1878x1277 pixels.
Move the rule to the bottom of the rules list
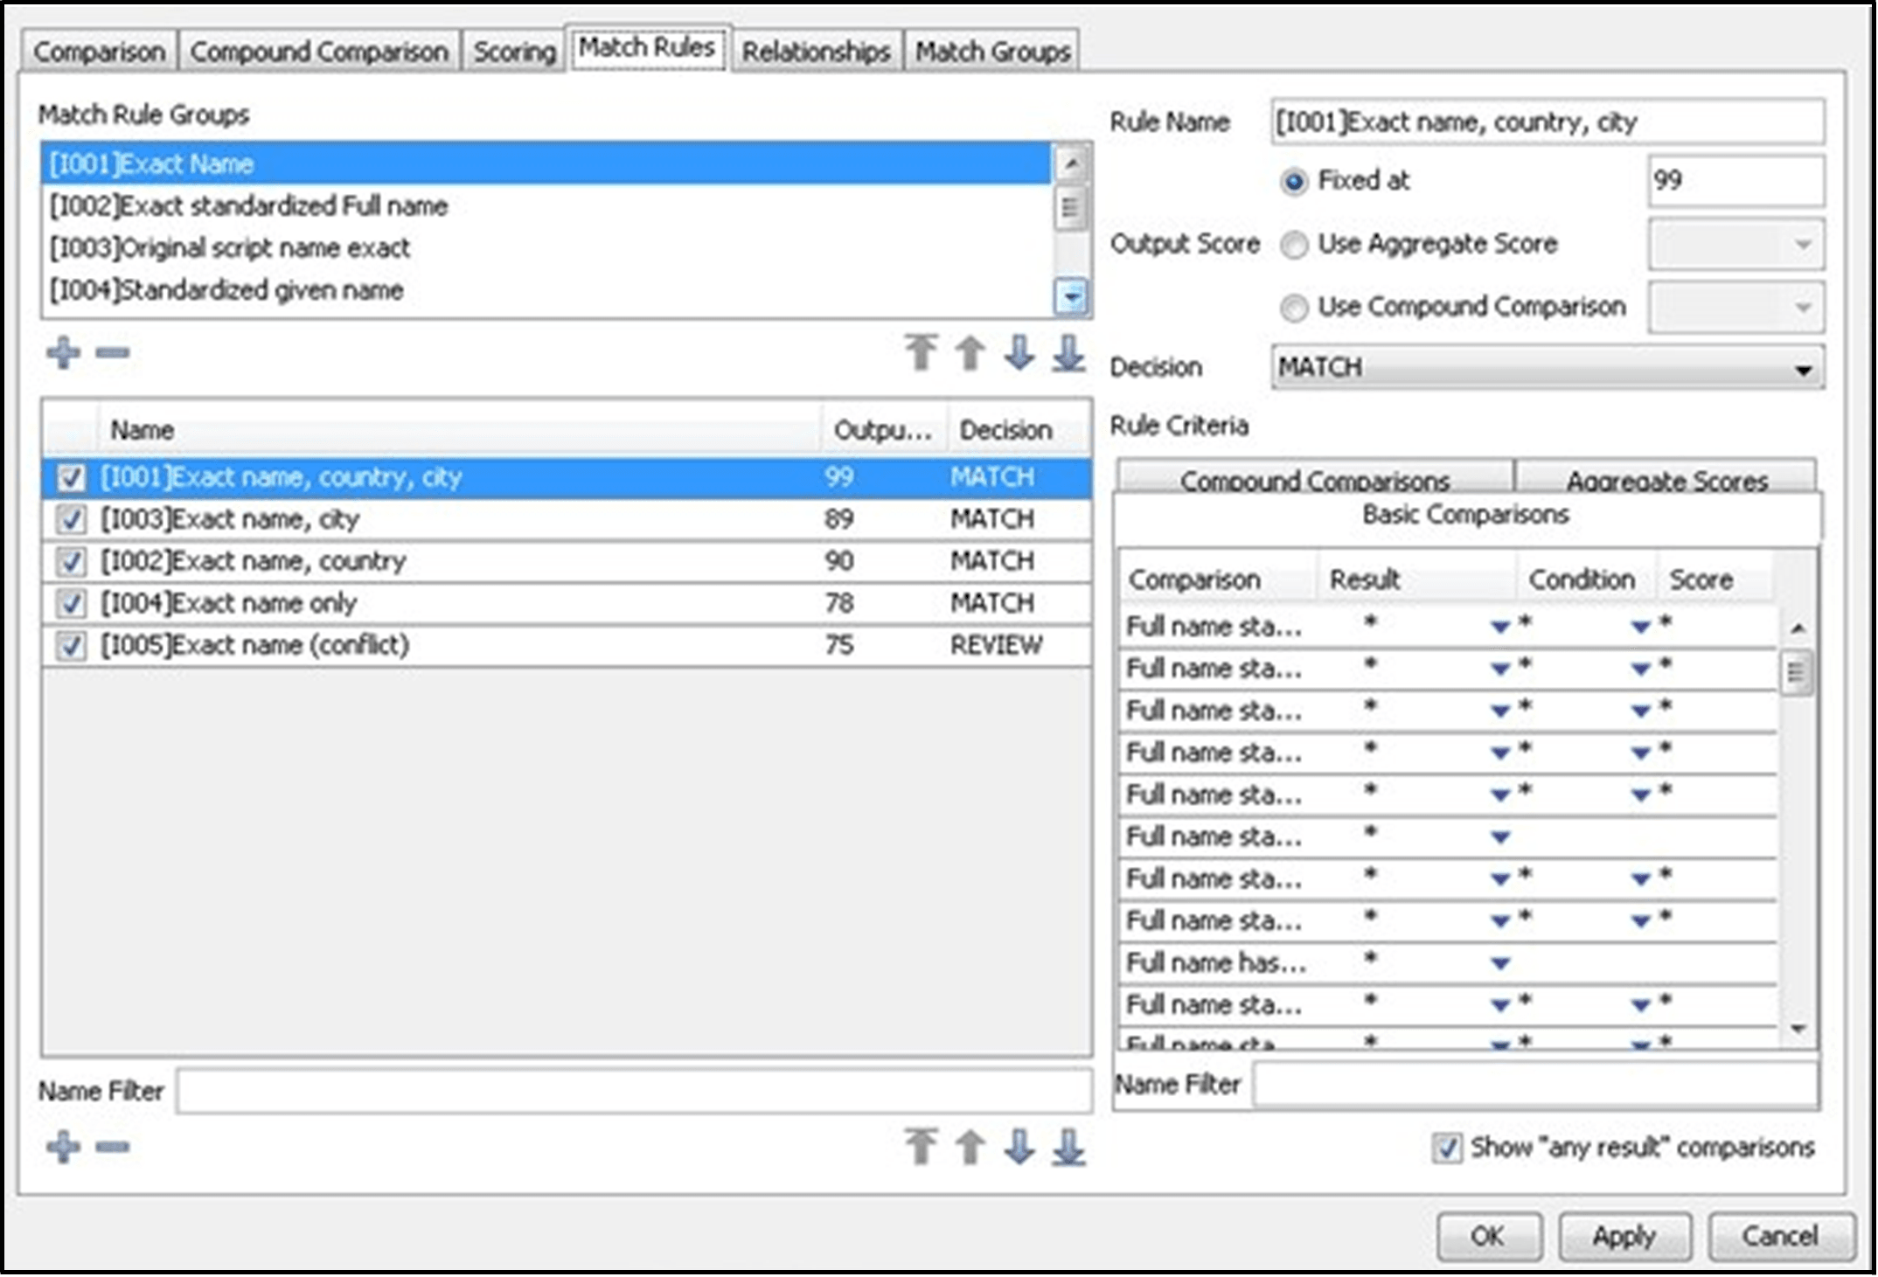pos(1068,1147)
